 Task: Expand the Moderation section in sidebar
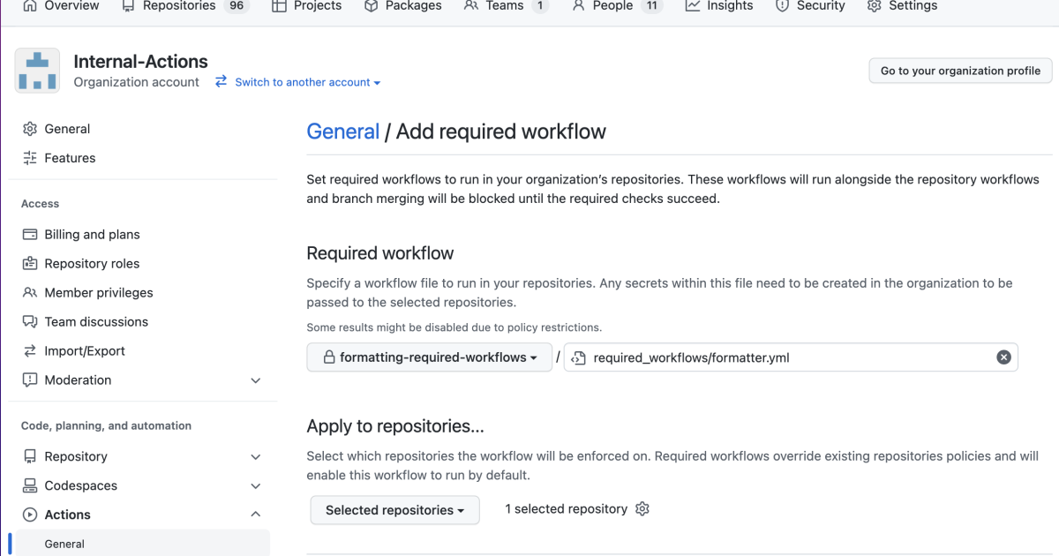255,380
